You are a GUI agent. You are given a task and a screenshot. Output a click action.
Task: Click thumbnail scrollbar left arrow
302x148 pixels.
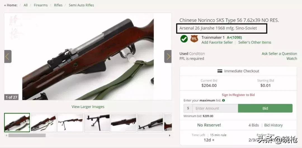[x=6, y=135]
